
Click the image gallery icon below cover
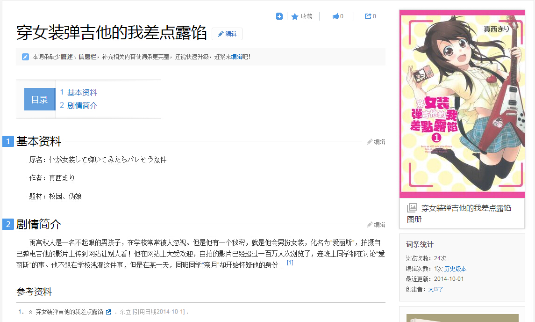412,207
